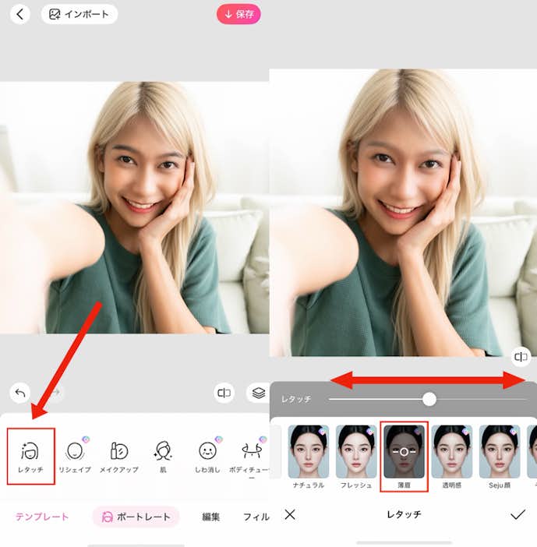Toggle compare icon beside right photo
Screen dimensions: 537x547
tap(521, 357)
